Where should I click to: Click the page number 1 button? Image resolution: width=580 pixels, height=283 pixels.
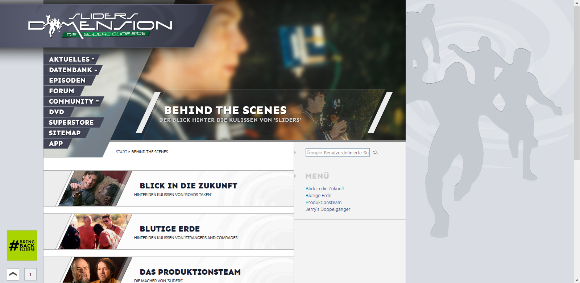(x=30, y=274)
